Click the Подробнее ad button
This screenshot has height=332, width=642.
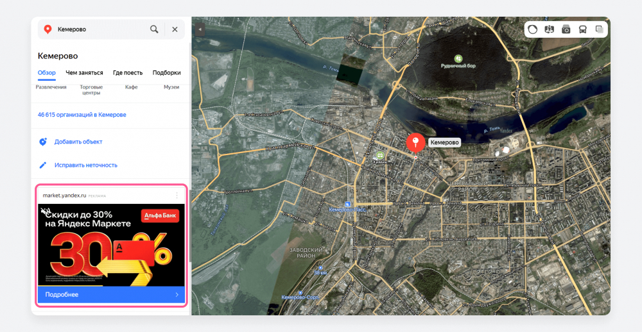click(x=111, y=295)
